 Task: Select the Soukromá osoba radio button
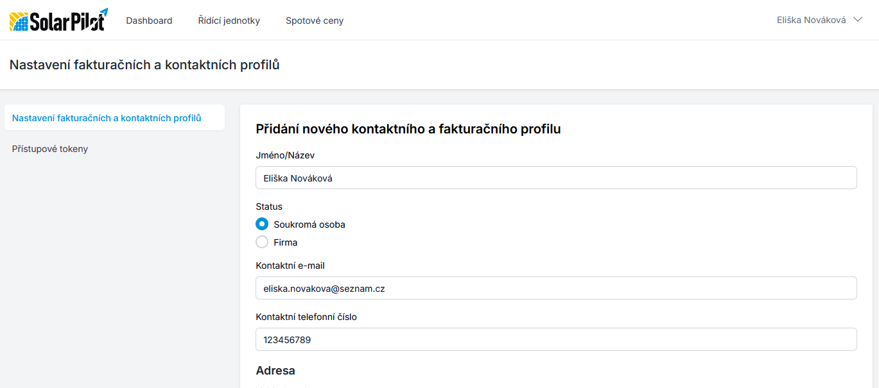pyautogui.click(x=262, y=224)
